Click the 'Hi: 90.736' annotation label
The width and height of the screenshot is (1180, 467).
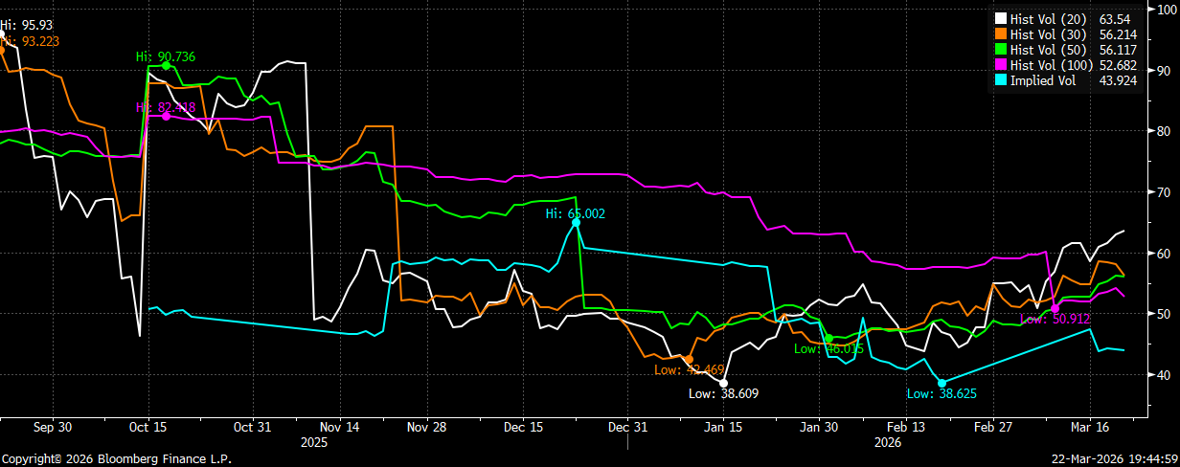[x=165, y=56]
